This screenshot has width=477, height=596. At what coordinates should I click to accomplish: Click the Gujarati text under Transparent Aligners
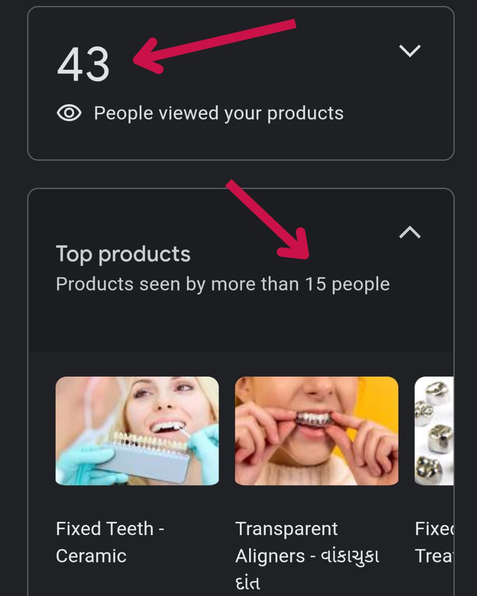(x=350, y=556)
